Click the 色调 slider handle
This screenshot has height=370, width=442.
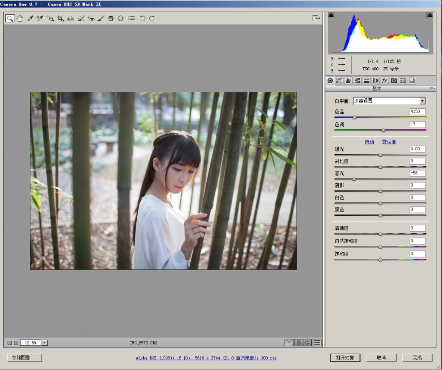point(383,130)
